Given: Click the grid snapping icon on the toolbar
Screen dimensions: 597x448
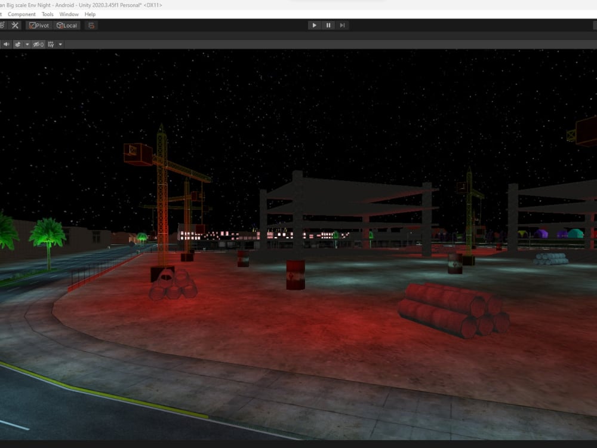Looking at the screenshot, I should pyautogui.click(x=91, y=25).
